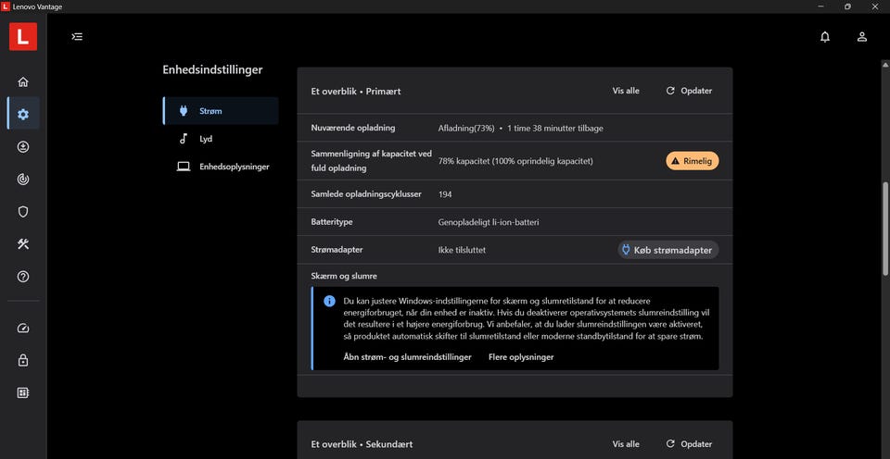Click Et overblik • Sekundært title

[362, 444]
